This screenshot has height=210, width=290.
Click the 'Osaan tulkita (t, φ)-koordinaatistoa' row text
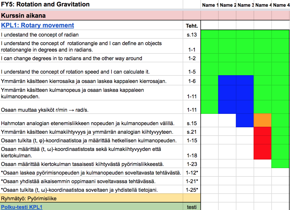(89, 140)
